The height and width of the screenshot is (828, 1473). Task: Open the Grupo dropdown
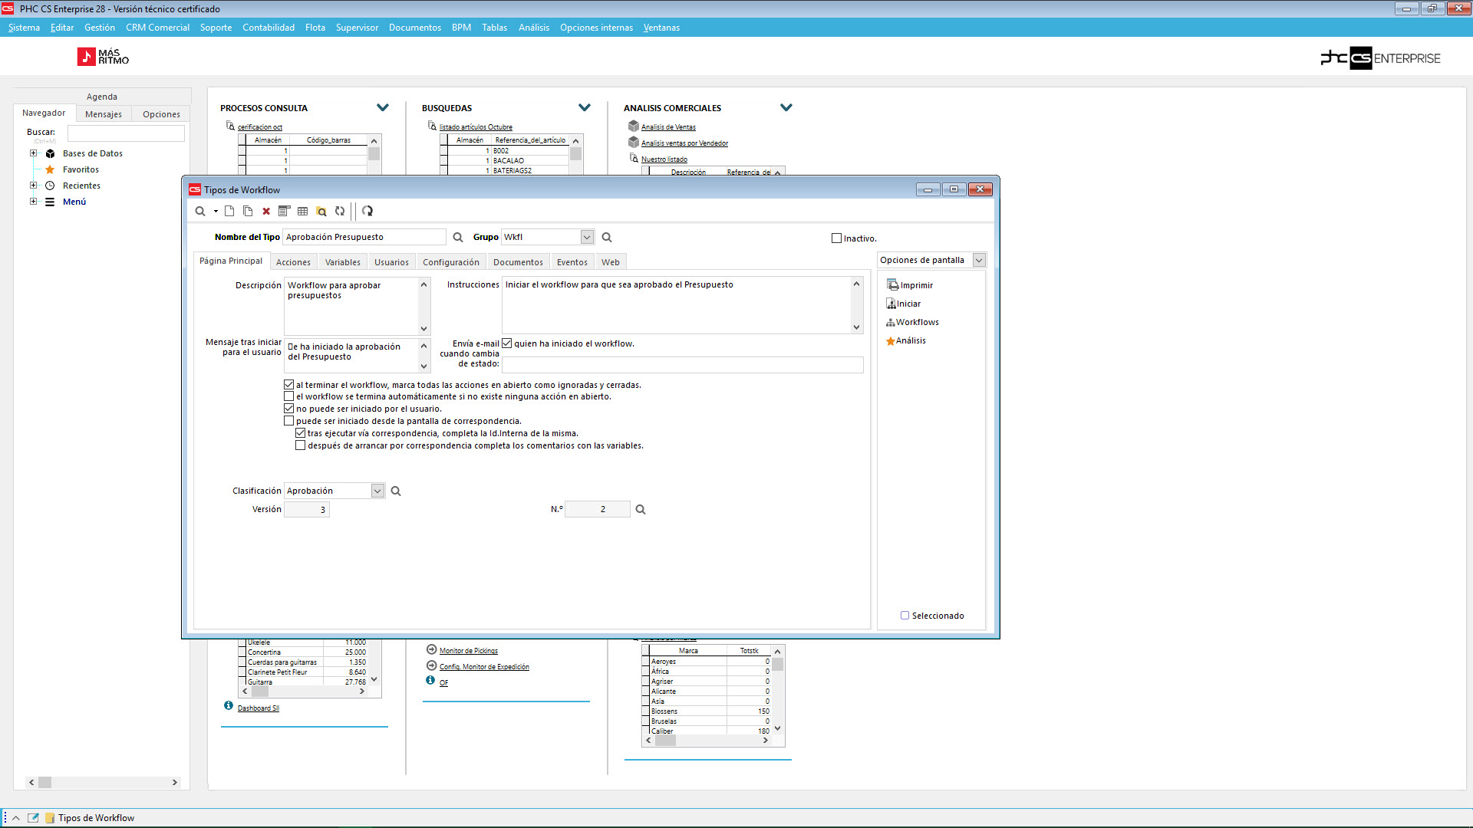[587, 238]
